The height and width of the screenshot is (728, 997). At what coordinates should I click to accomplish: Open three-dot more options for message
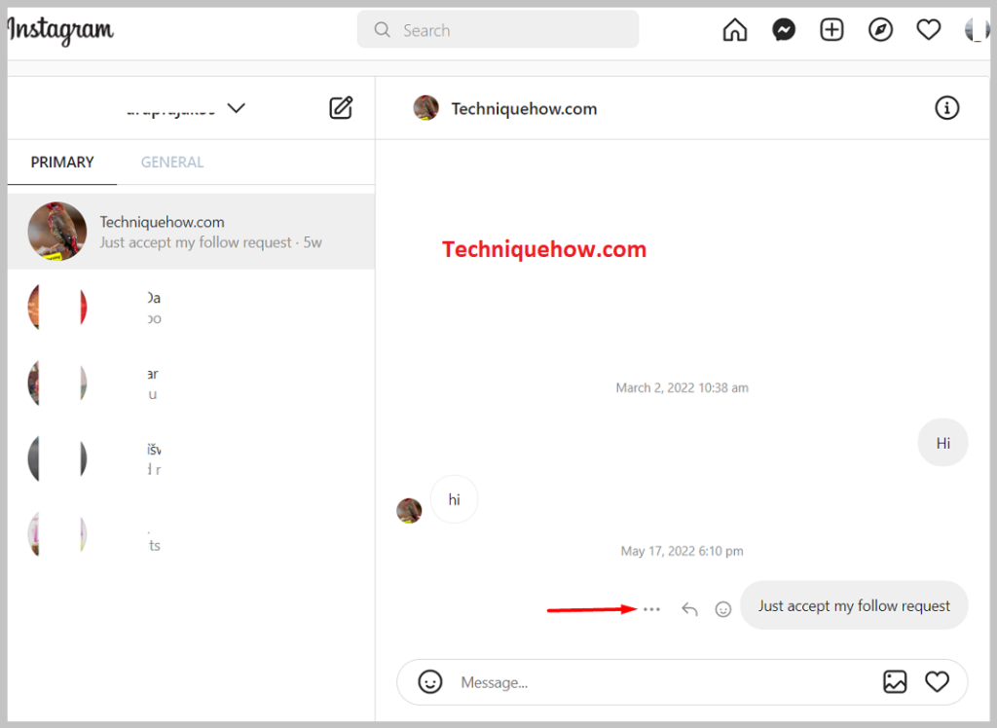click(x=651, y=609)
